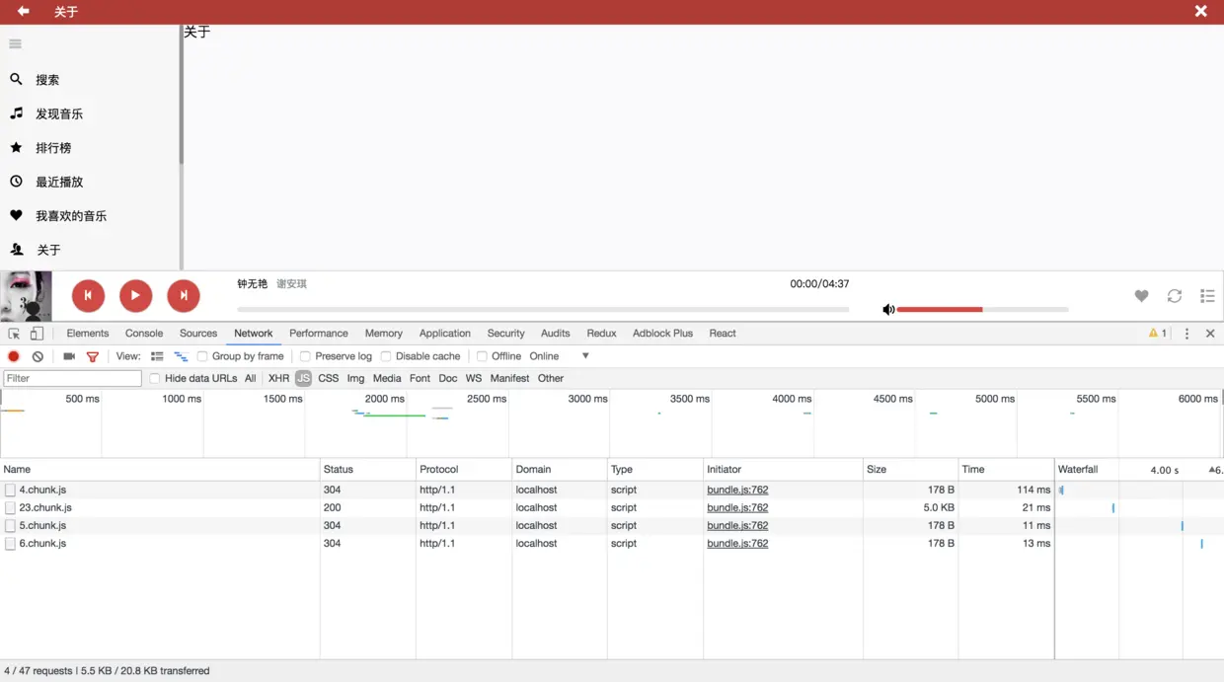Seek on the song progress bar
This screenshot has height=682, width=1224.
pyautogui.click(x=543, y=309)
